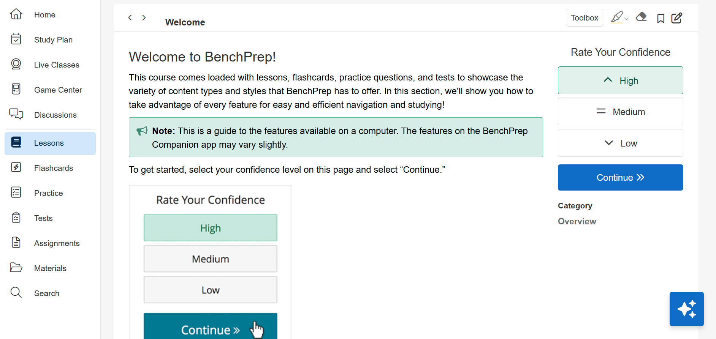The image size is (716, 339).
Task: Click the highlighter yellow color underline
Action: point(617,24)
